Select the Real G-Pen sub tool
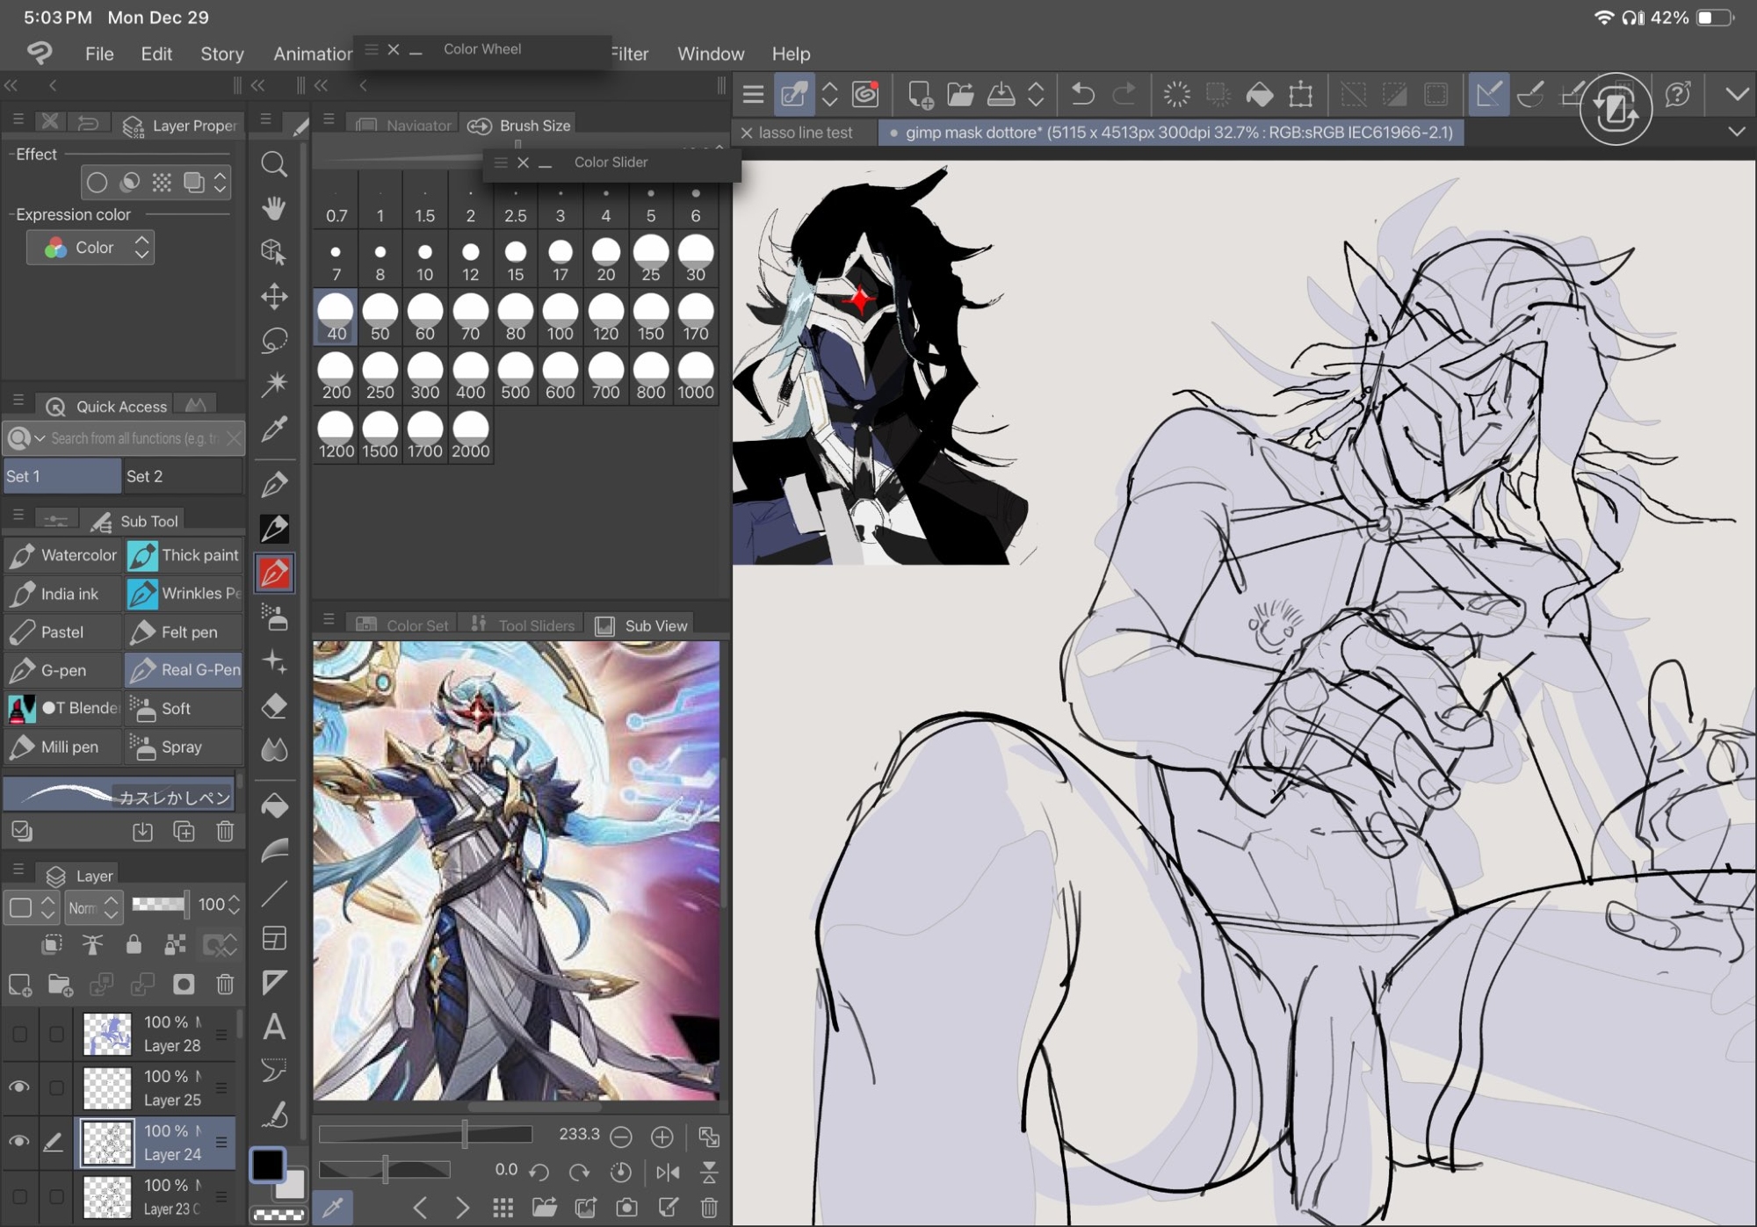Image resolution: width=1757 pixels, height=1227 pixels. [184, 670]
